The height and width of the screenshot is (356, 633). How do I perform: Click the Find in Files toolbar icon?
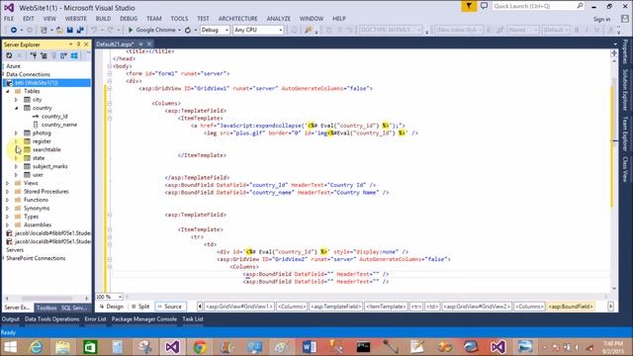click(x=309, y=30)
